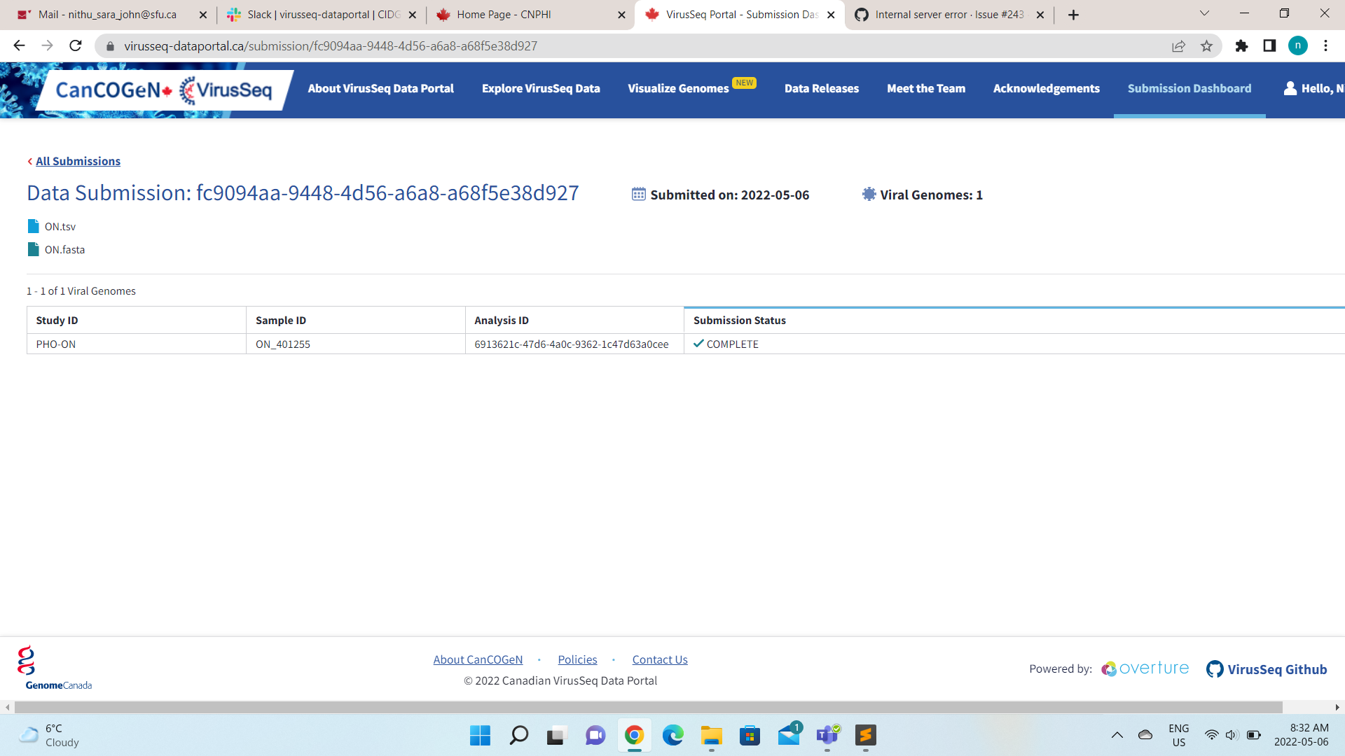Image resolution: width=1345 pixels, height=756 pixels.
Task: Bookmark this page with star icon
Action: [1206, 45]
